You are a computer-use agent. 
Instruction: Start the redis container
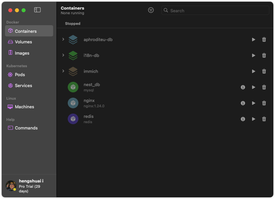pos(253,119)
